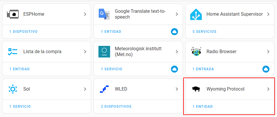The image size is (277, 117).
Task: Open Radio Browser's 1 entrada link
Action: (203, 69)
